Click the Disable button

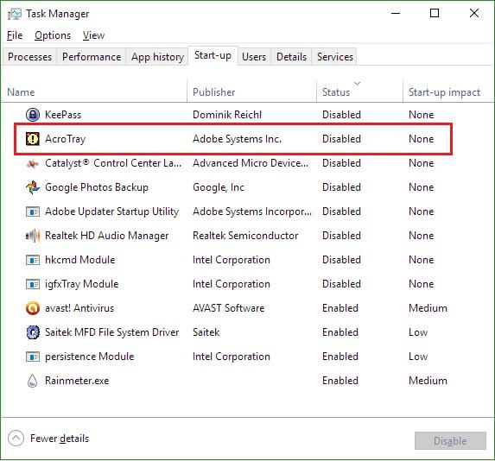[450, 441]
